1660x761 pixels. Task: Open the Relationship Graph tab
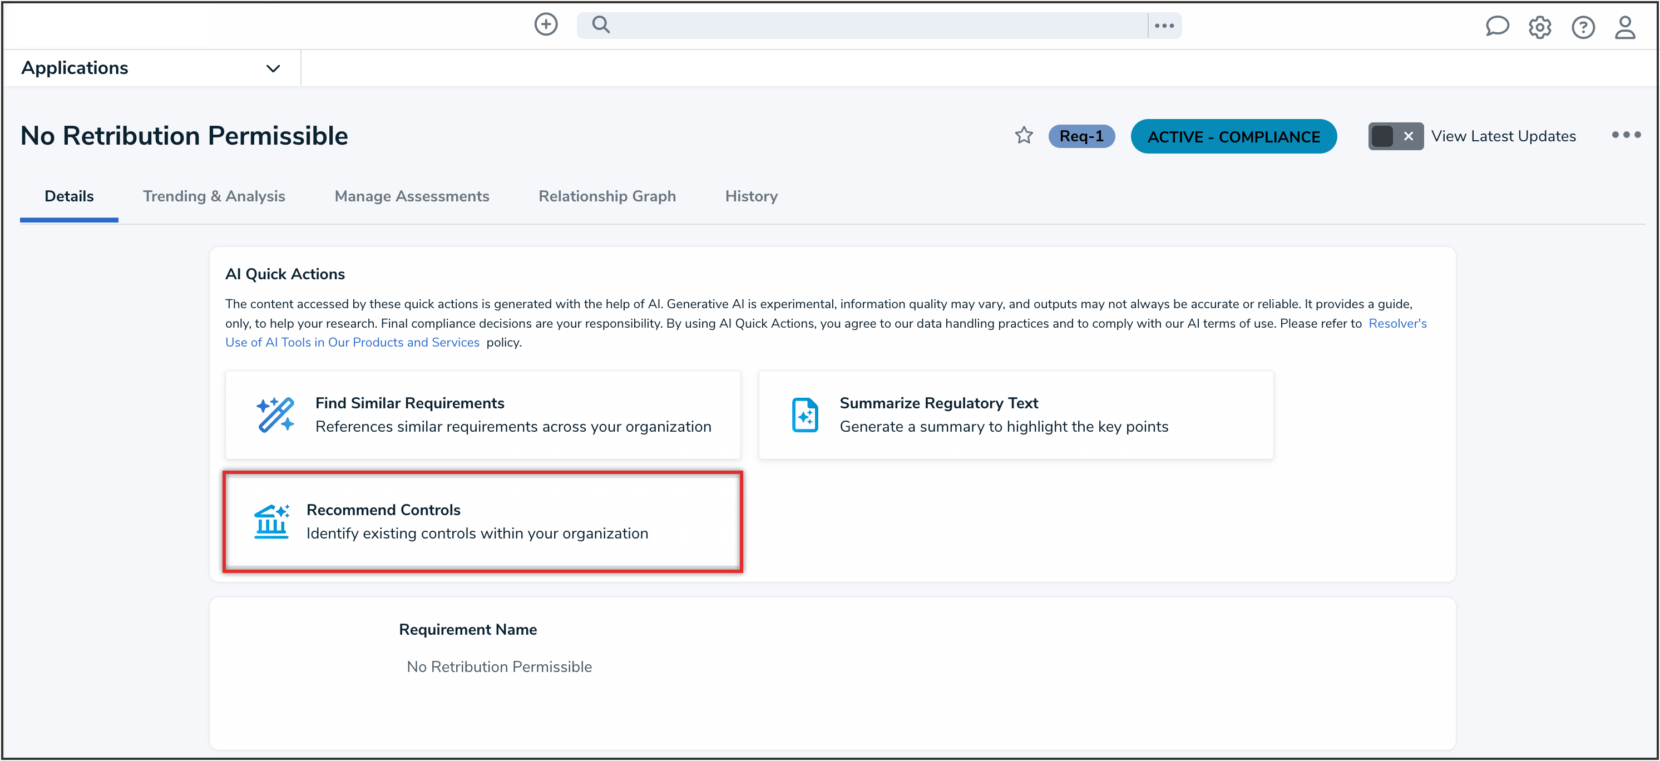point(606,196)
